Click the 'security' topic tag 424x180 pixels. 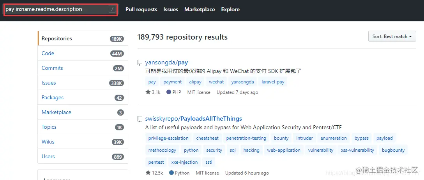(x=214, y=150)
